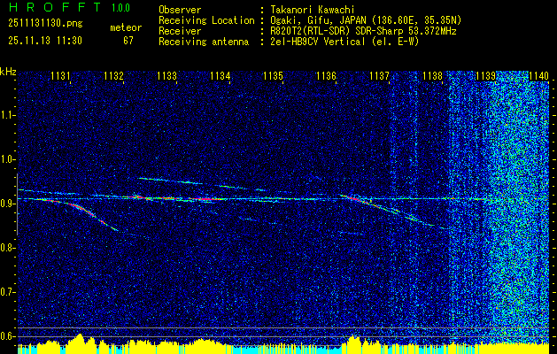Click the 1.0 kHz axis label
The image size is (557, 354).
pos(8,159)
